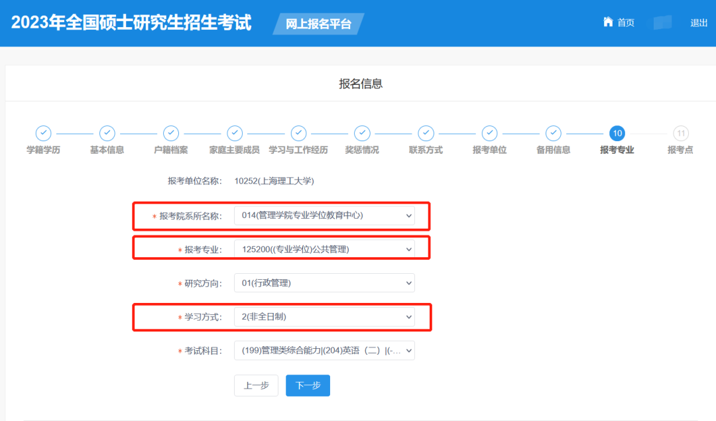The height and width of the screenshot is (421, 716).
Task: Select the 户籍档案 step label
Action: pyautogui.click(x=171, y=150)
